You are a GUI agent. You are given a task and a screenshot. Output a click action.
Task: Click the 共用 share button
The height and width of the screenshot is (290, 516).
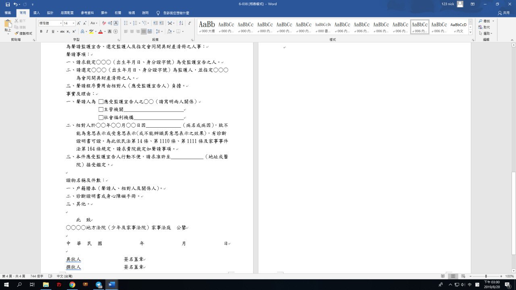504,13
